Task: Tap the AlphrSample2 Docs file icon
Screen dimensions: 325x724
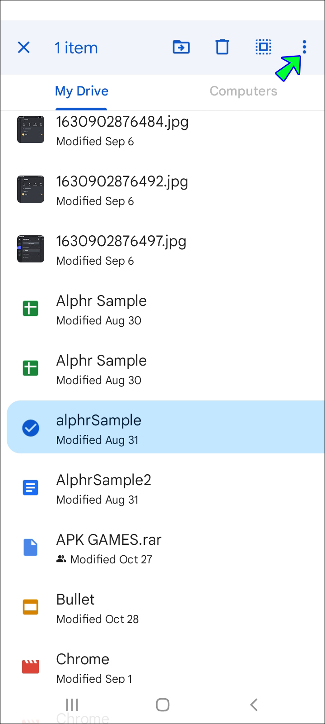Action: 31,487
